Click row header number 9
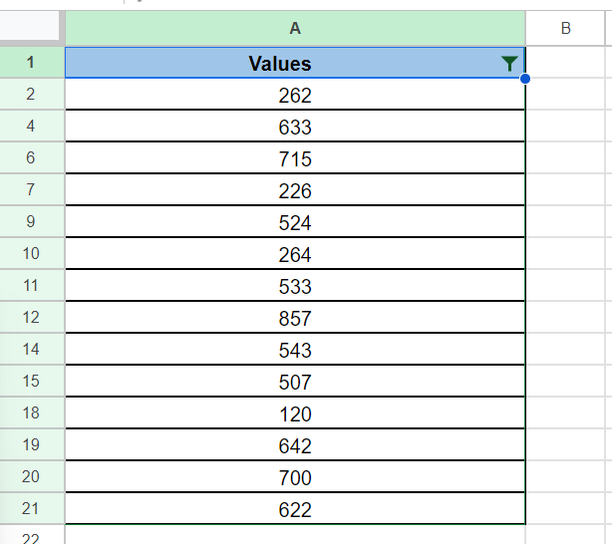 pos(31,223)
